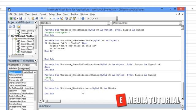The image size is (196, 110).
Task: Open the WindowActivate procedure dropdown
Action: (180, 23)
